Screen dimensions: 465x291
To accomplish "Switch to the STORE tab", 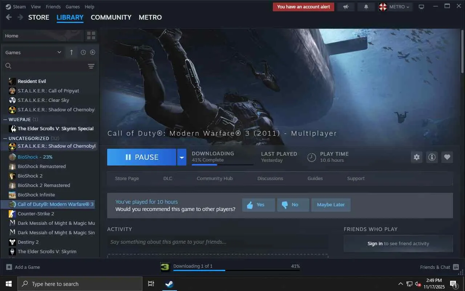I will 39,17.
